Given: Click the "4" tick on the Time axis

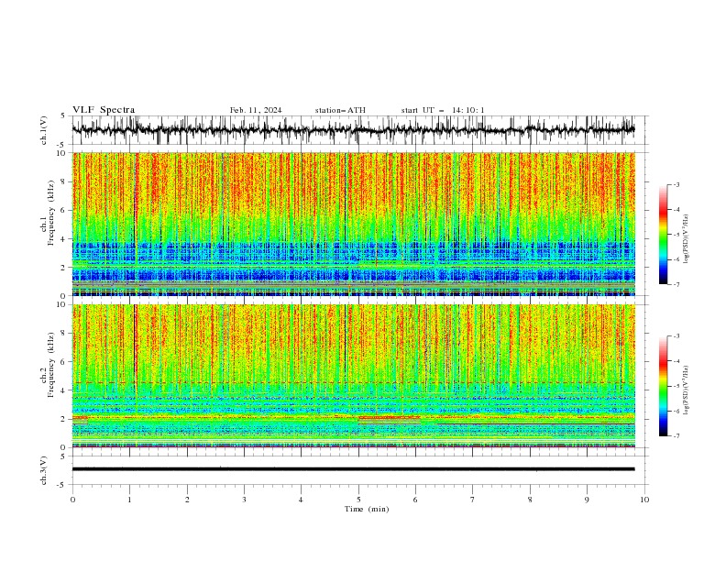Looking at the screenshot, I should coord(301,500).
